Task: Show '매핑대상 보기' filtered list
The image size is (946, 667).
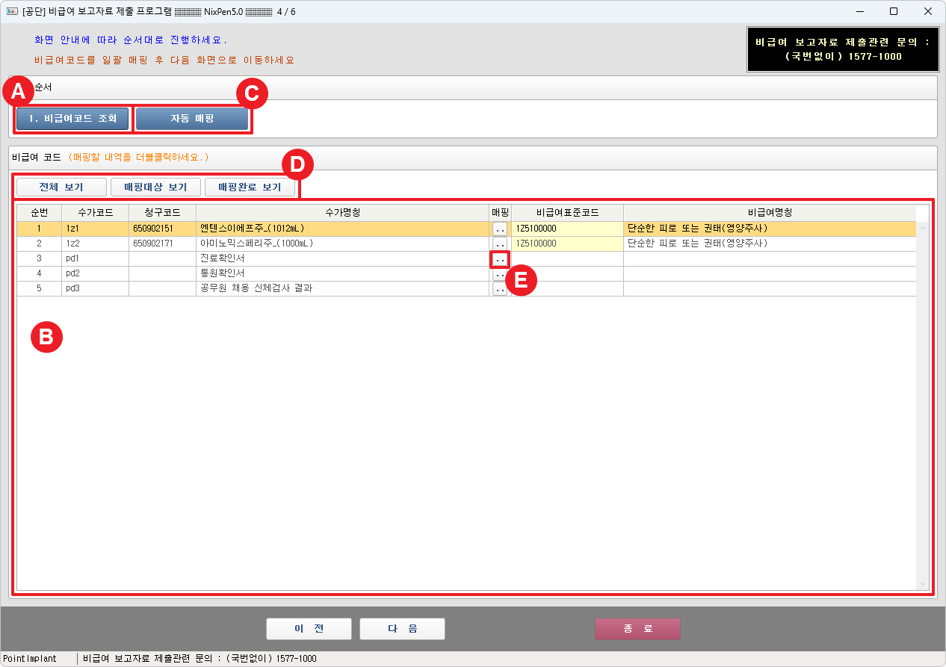Action: point(155,187)
